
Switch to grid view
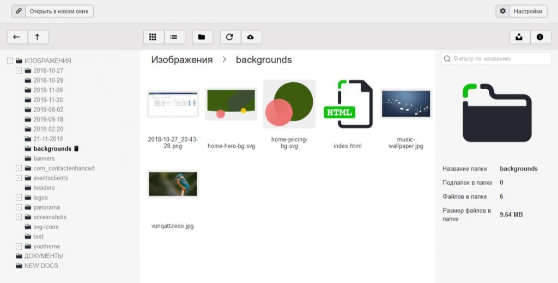click(x=153, y=37)
